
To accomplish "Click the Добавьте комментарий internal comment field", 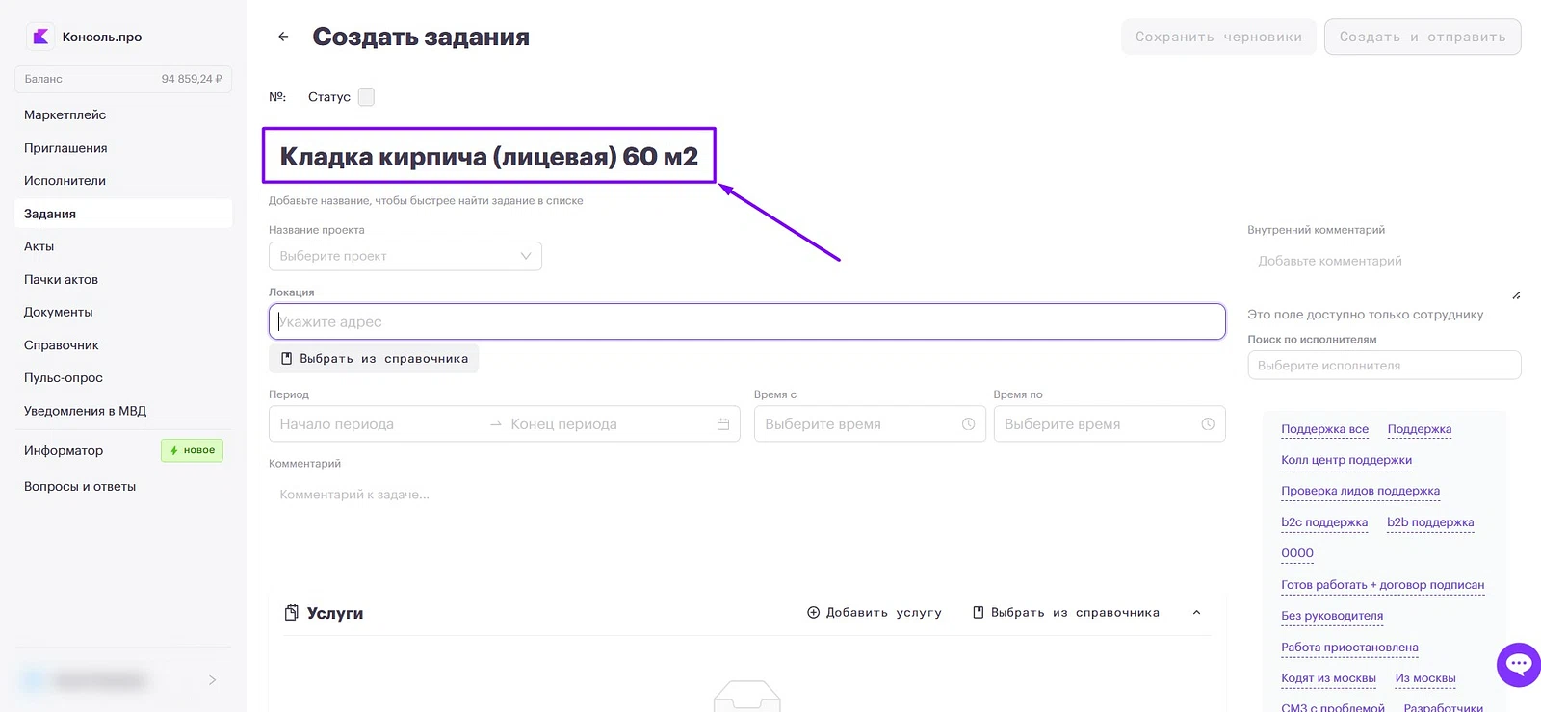I will [x=1384, y=272].
